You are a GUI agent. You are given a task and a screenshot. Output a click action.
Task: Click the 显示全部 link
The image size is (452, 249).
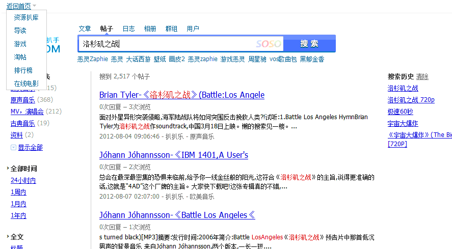point(30,148)
